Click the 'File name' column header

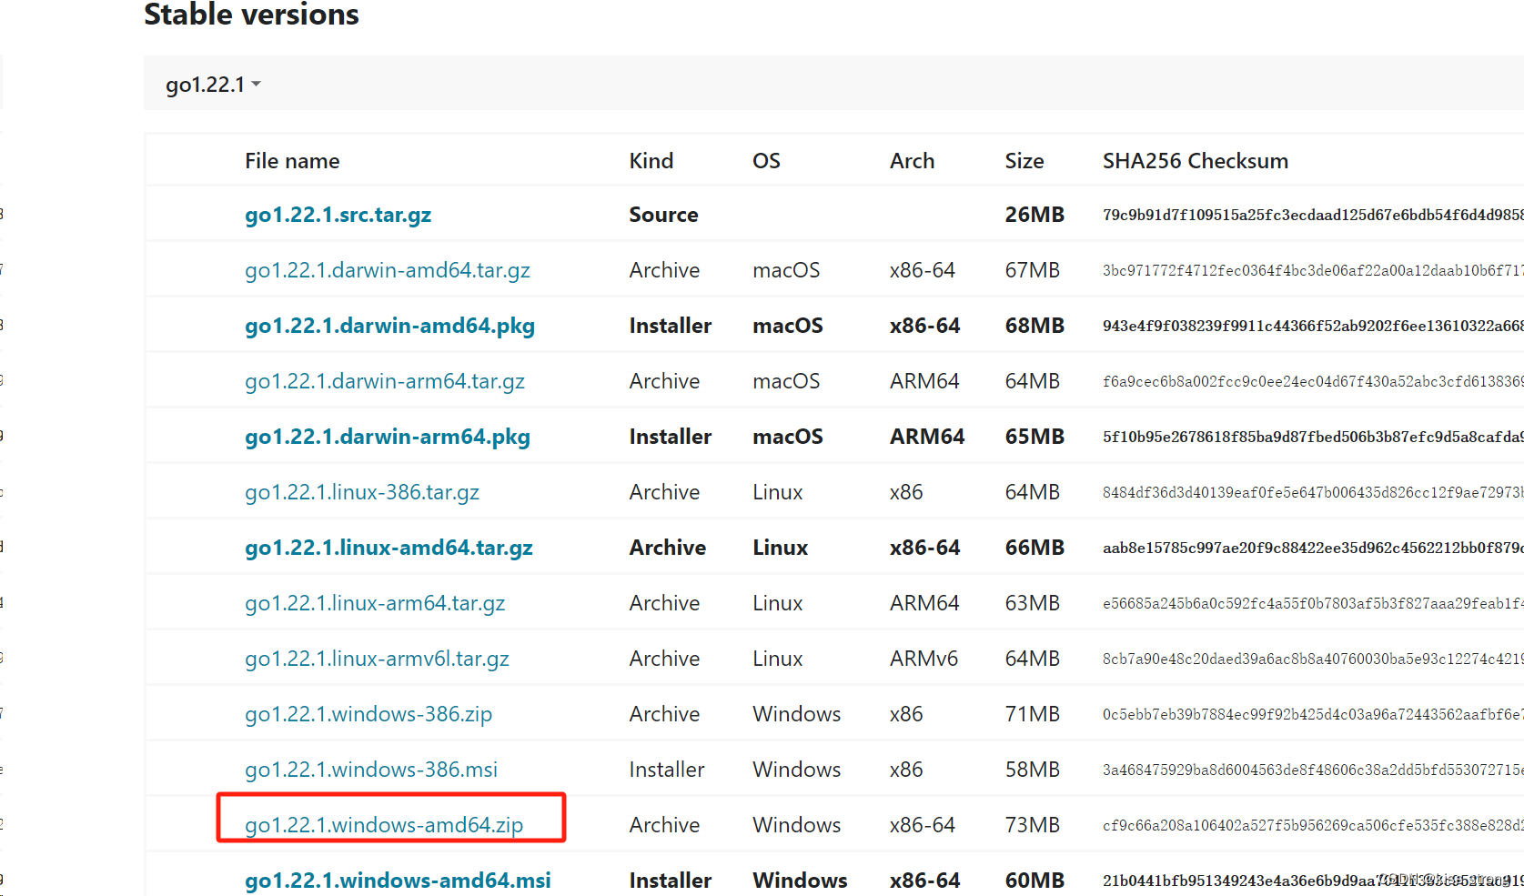[292, 161]
